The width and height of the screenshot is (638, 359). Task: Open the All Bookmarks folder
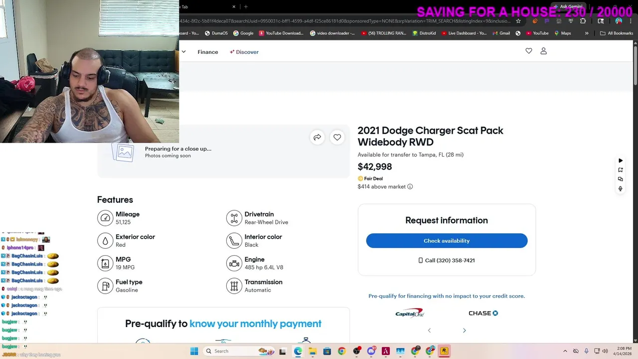pyautogui.click(x=617, y=33)
